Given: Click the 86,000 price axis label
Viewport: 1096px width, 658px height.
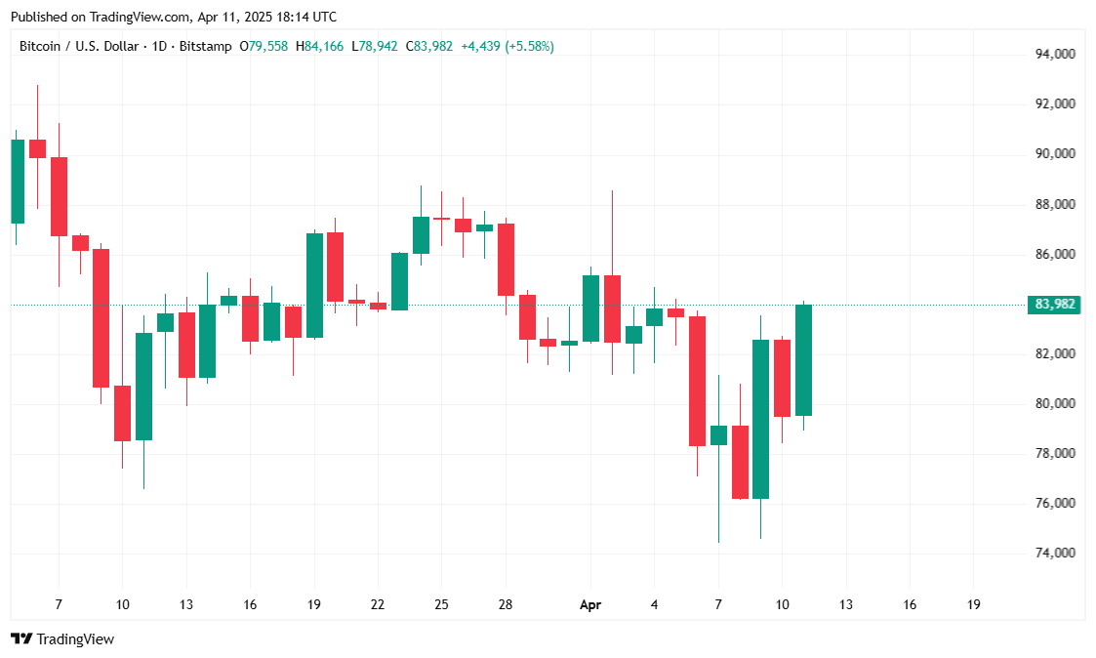Looking at the screenshot, I should 1055,254.
